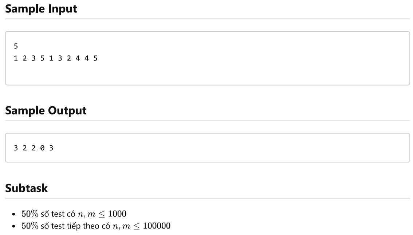Click inside the Sample Output code box
The width and height of the screenshot is (413, 235).
[208, 148]
